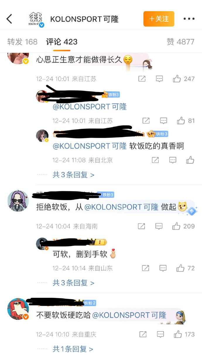The height and width of the screenshot is (358, 202).
Task: Expand 共1条回复 under the Chongqing comment
Action: click(x=73, y=349)
